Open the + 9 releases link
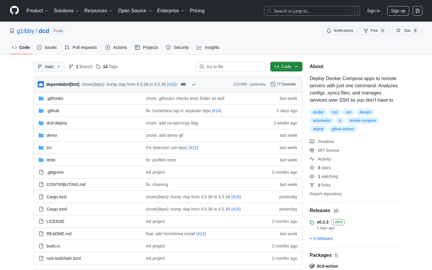Image resolution: width=432 pixels, height=270 pixels. (321, 238)
